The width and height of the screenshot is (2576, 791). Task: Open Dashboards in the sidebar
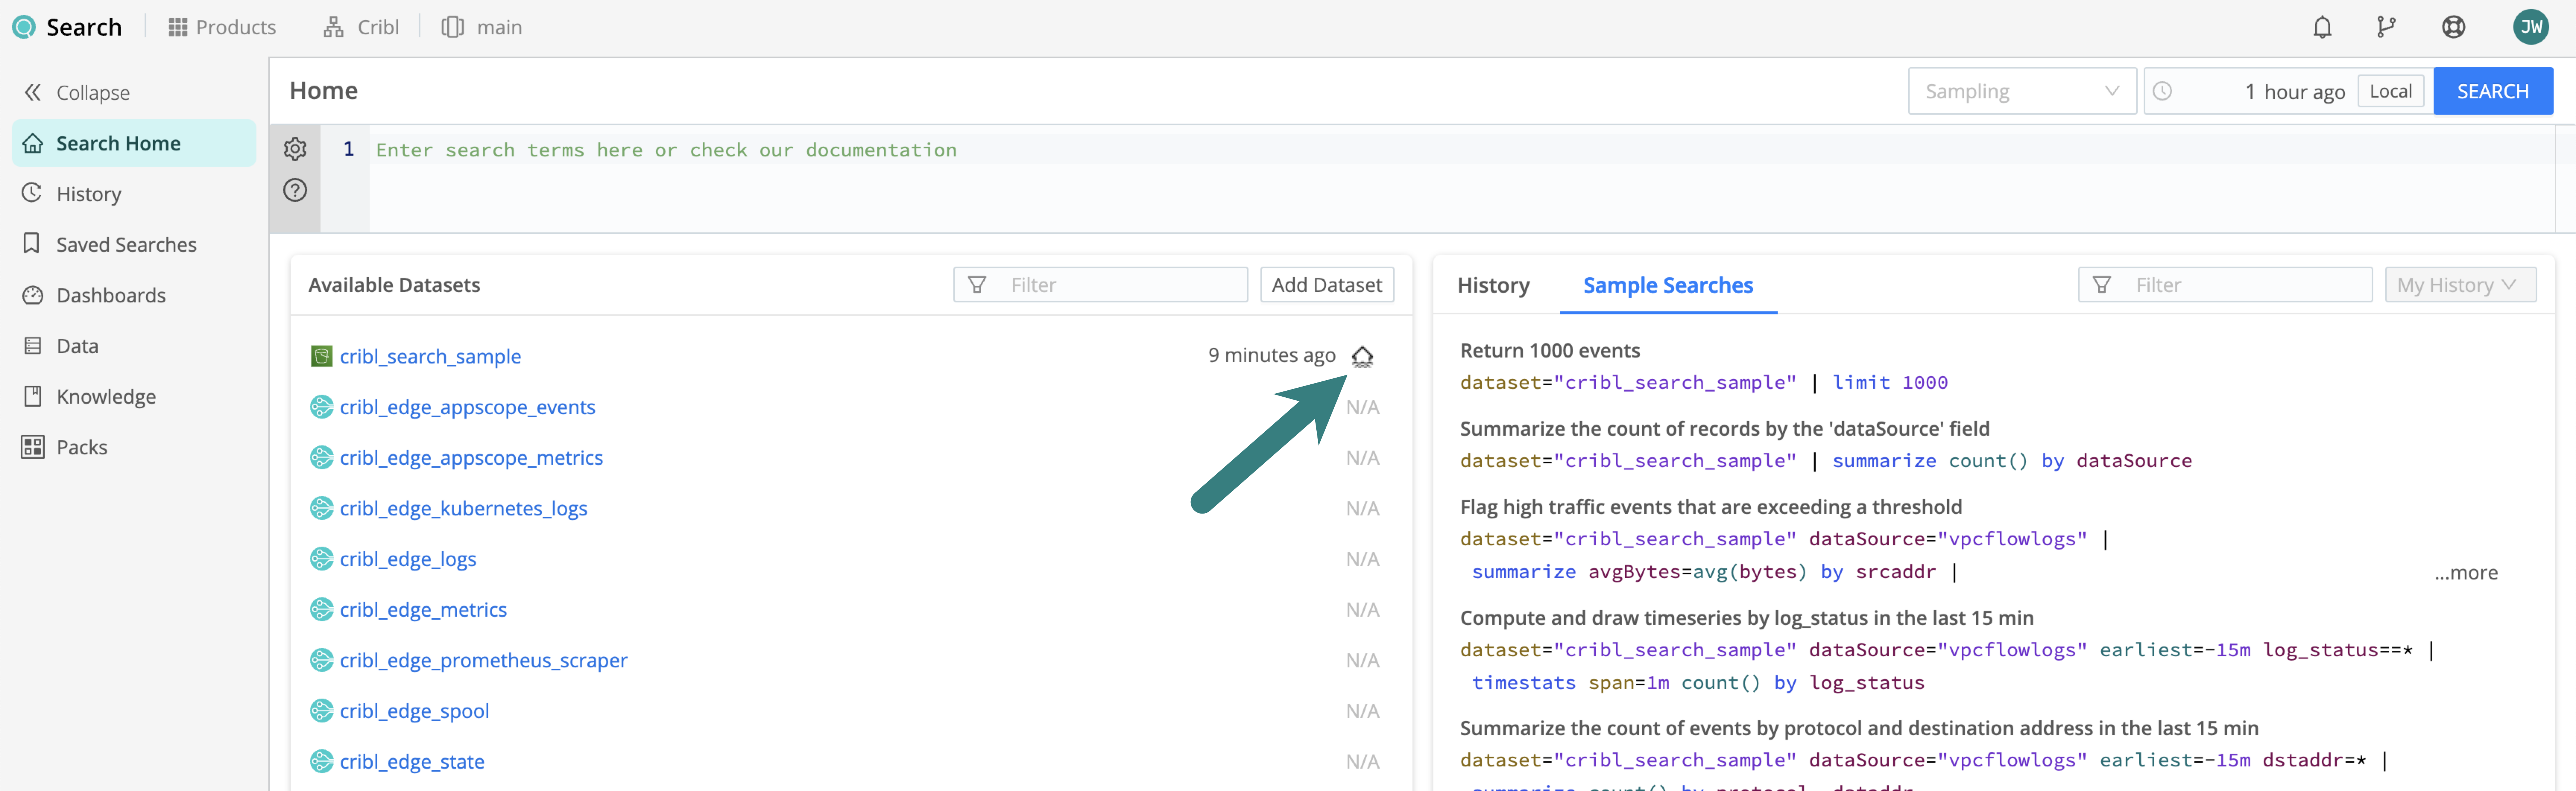click(x=94, y=296)
